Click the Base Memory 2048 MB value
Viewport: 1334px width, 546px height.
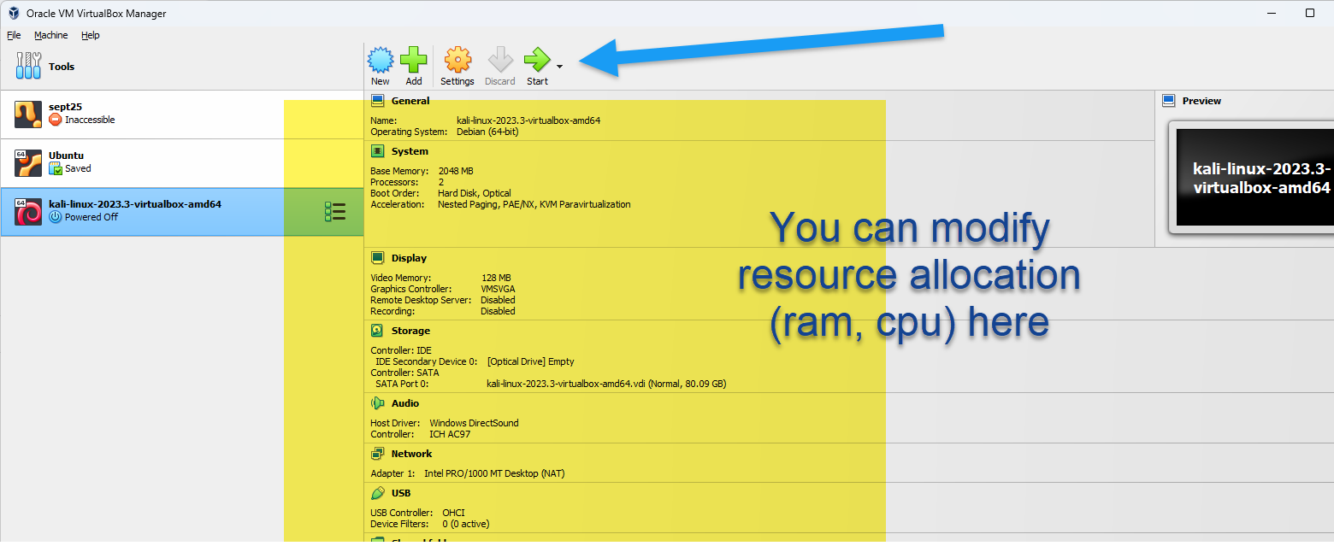(x=456, y=171)
